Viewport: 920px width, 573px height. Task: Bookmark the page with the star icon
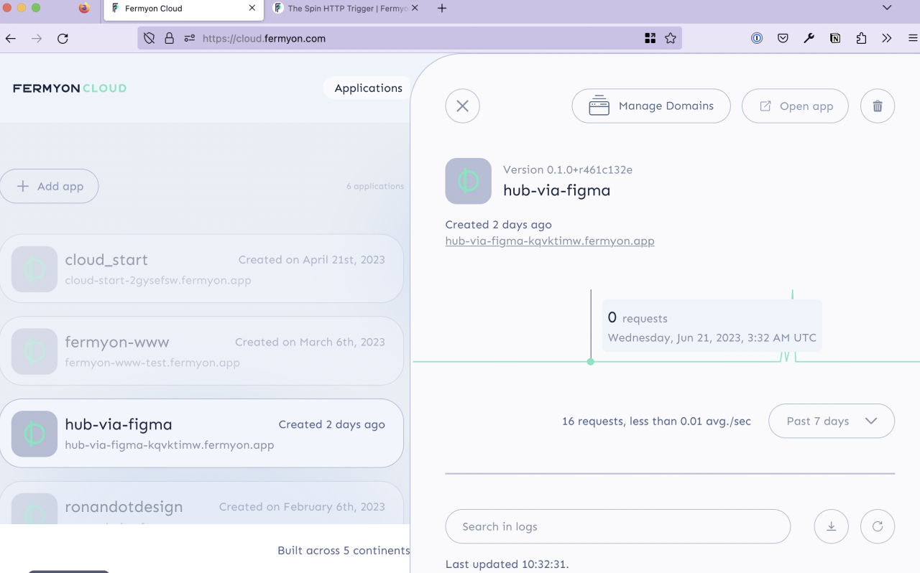[671, 38]
